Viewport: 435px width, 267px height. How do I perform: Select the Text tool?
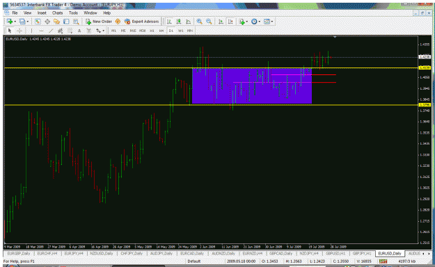click(x=79, y=31)
